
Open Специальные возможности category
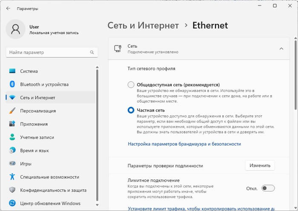click(x=51, y=177)
